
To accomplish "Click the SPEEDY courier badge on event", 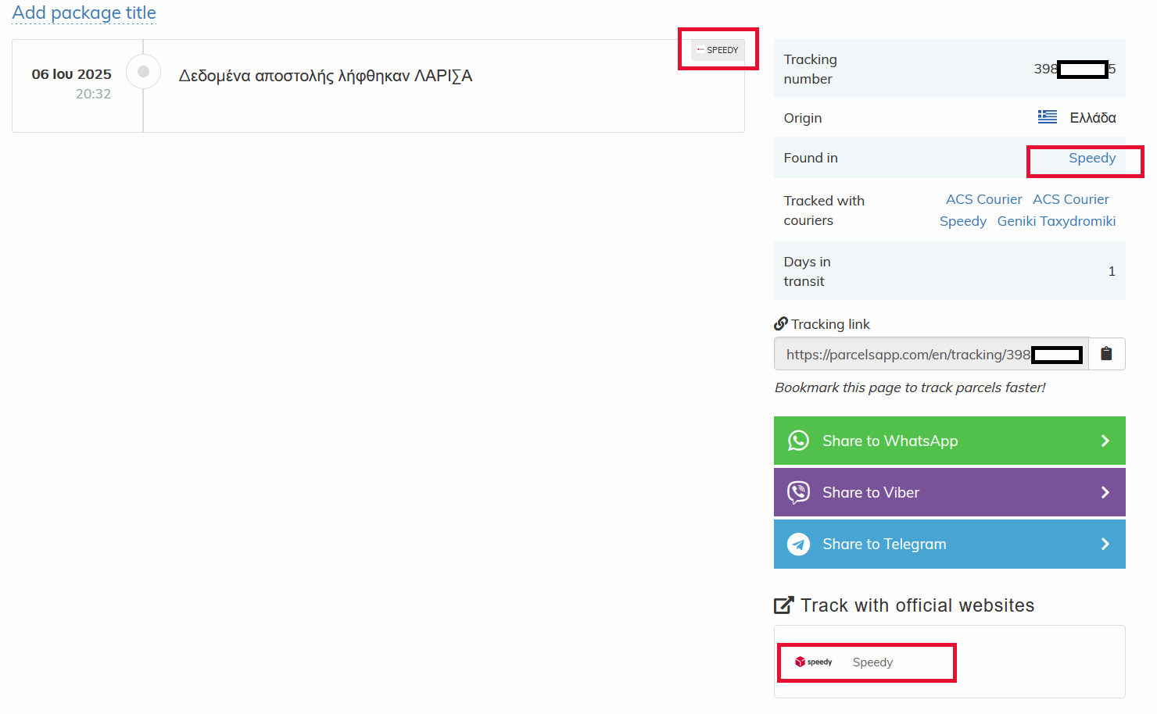I will pyautogui.click(x=718, y=50).
